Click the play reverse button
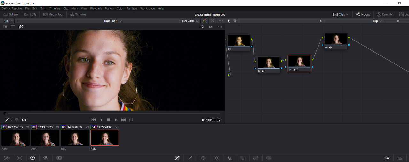The image size is (409, 162). pos(101,120)
